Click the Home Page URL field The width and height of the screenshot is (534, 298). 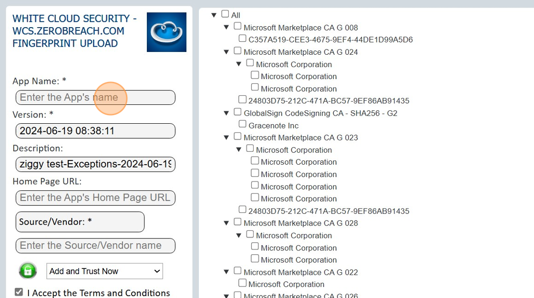click(95, 198)
